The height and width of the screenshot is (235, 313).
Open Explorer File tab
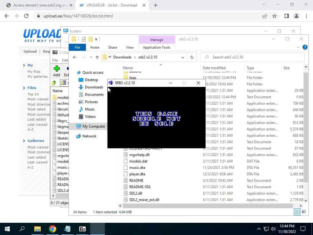pyautogui.click(x=77, y=47)
